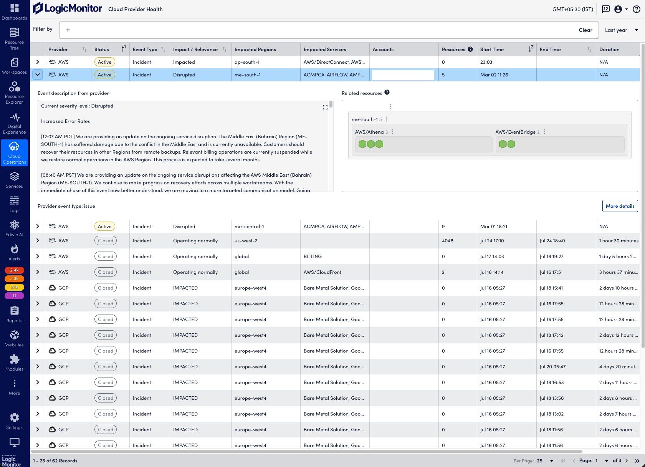Click the purple 11 alerts badge
This screenshot has width=645, height=467.
(14, 296)
